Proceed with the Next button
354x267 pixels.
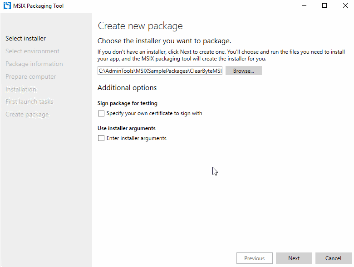(x=294, y=258)
